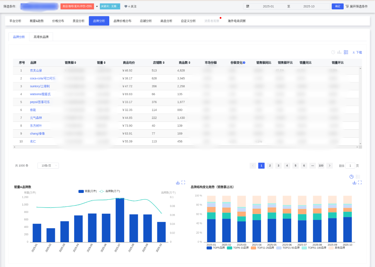Download the 销量&品牌数 chart image
Viewport: 375px width, 267px height.
coord(178,182)
